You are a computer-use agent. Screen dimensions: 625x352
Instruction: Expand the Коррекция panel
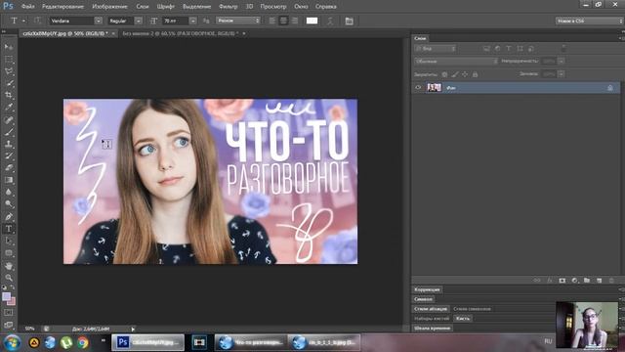point(427,289)
